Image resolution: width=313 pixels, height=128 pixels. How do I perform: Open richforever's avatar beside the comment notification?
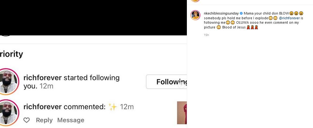9,112
